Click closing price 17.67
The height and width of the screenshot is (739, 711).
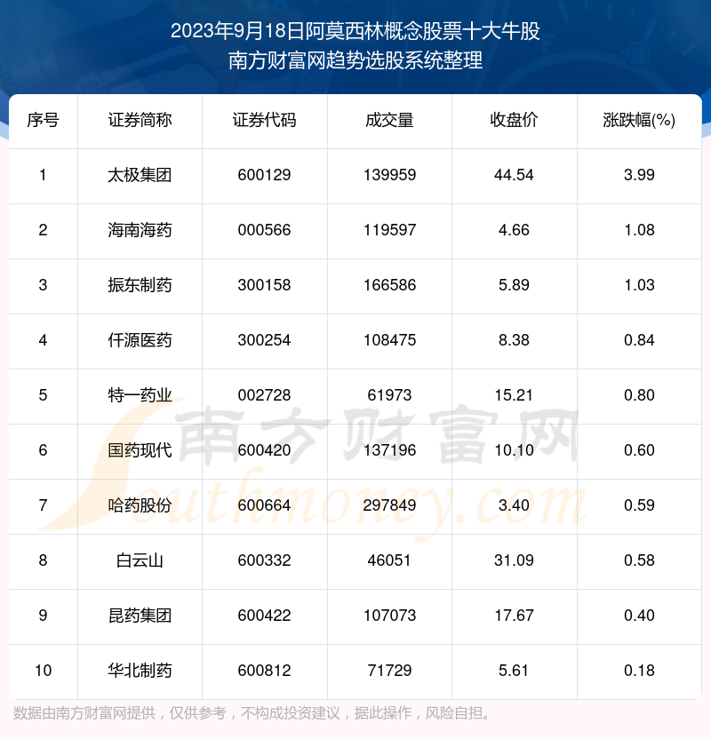[x=514, y=616]
